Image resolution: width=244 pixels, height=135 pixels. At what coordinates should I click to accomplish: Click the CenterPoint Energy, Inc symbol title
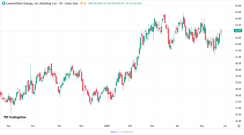tap(42, 3)
